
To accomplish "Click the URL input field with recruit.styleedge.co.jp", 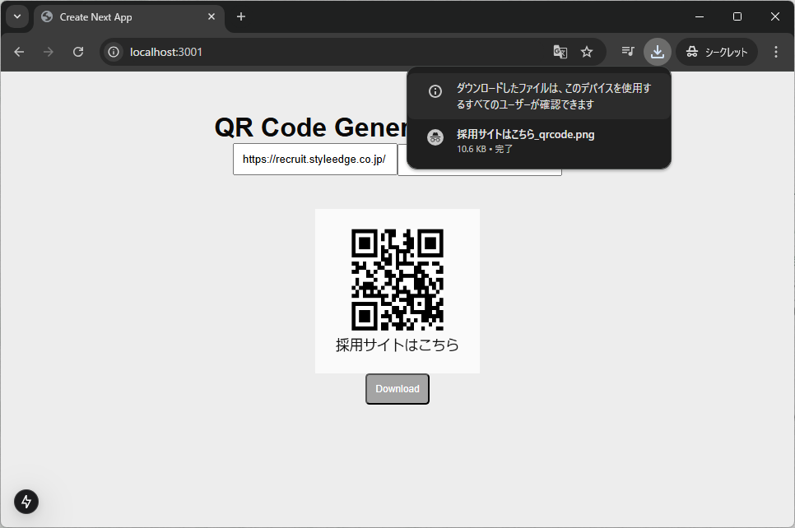I will pos(315,159).
